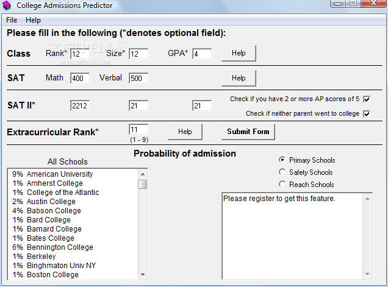Uncheck the 2 or more AP scores checkbox
Image resolution: width=388 pixels, height=287 pixels.
pyautogui.click(x=367, y=99)
